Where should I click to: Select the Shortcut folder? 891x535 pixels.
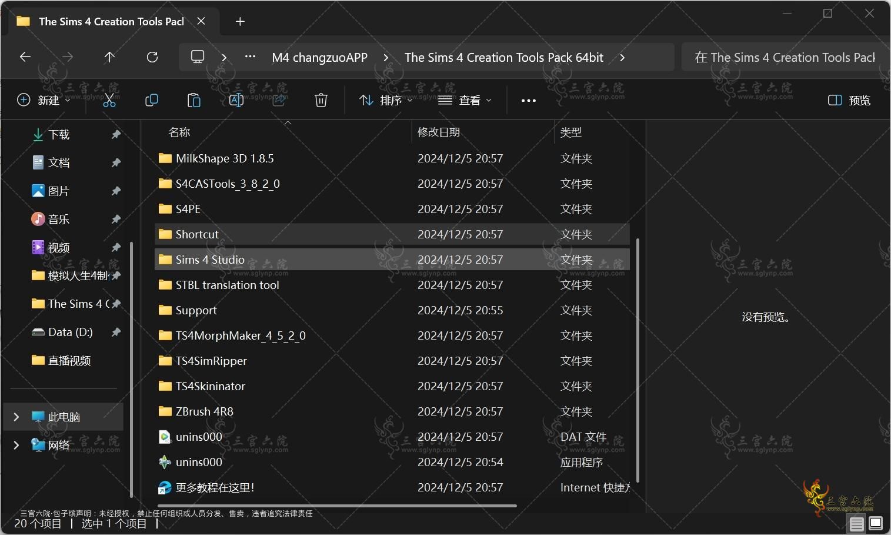pyautogui.click(x=392, y=234)
